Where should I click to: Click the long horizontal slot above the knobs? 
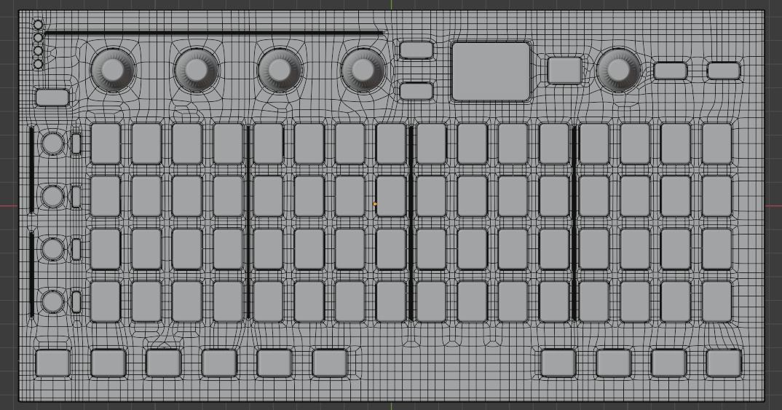click(214, 33)
